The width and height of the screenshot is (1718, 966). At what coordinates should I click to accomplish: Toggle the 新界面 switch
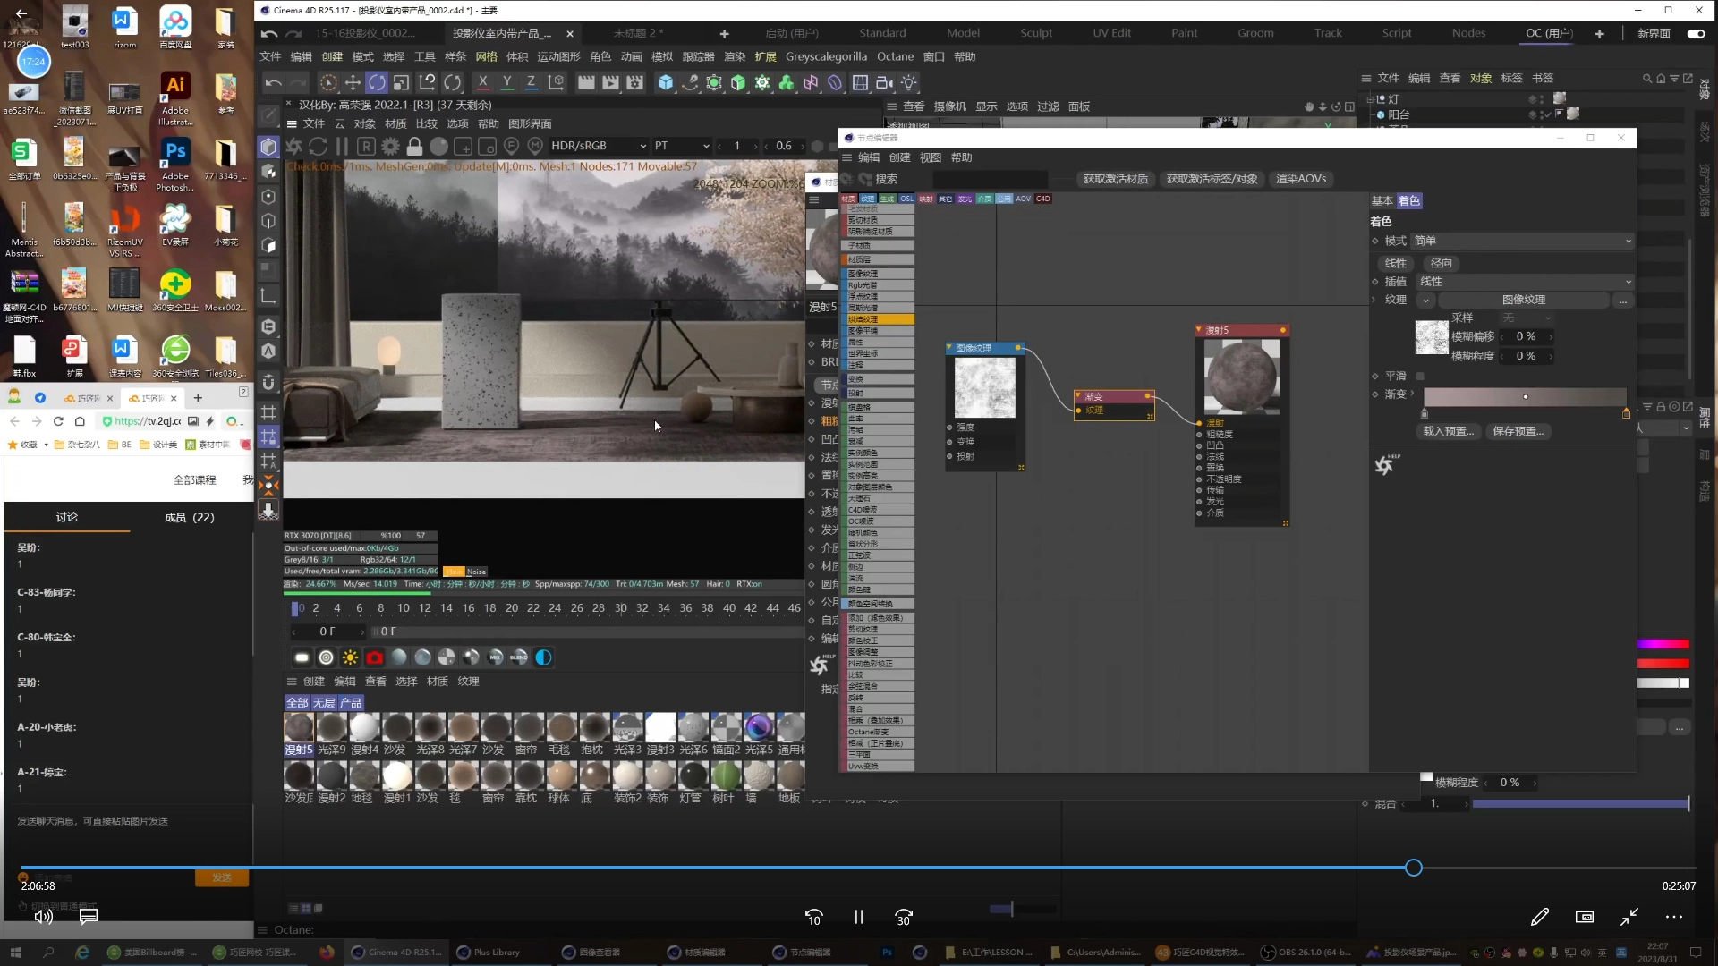(1696, 33)
